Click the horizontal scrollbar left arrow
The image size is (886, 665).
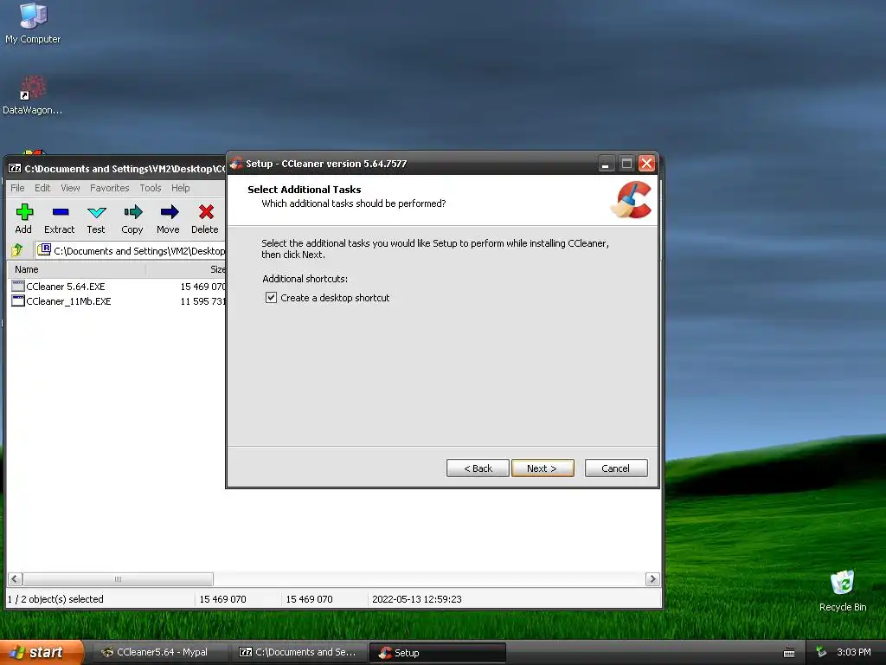click(16, 579)
